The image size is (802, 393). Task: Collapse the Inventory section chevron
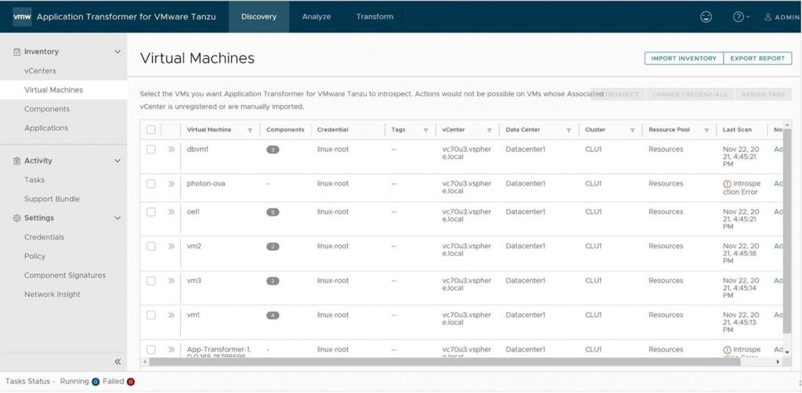coord(117,52)
